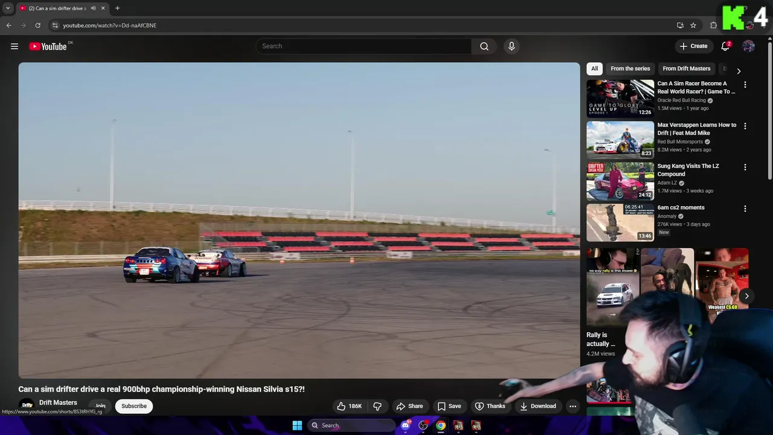
Task: Open options for Sim Racer video
Action: click(x=745, y=85)
